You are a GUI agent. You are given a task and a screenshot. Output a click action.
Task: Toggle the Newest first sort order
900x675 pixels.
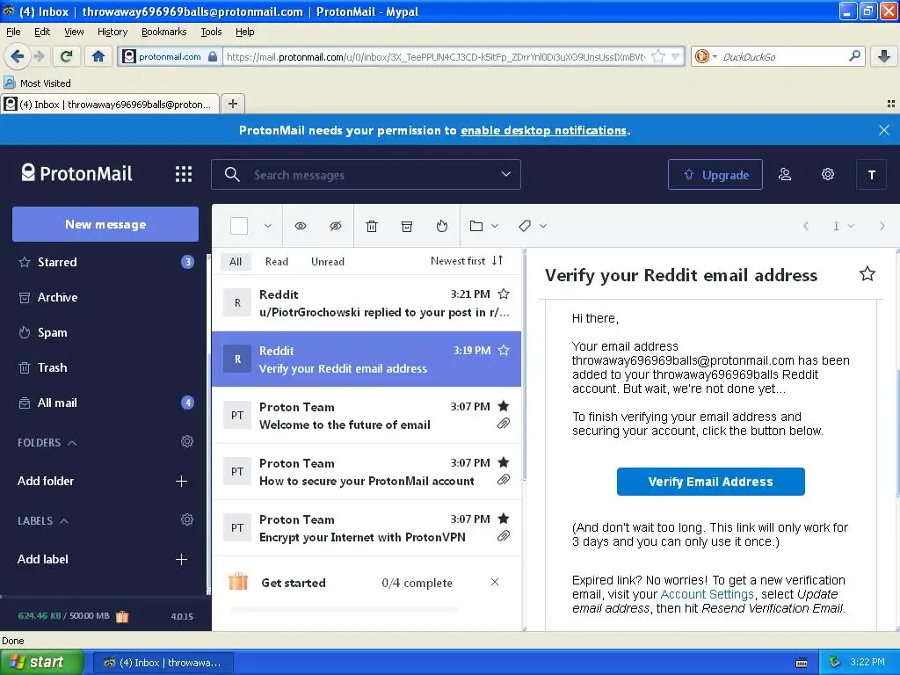(x=467, y=260)
